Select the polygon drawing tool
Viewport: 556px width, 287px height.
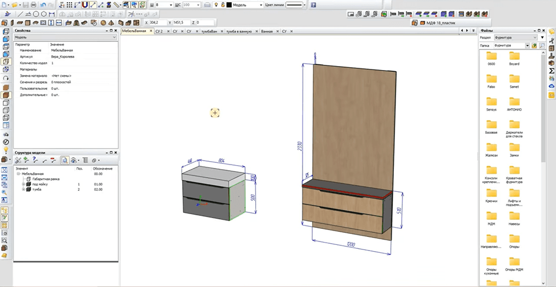click(43, 14)
